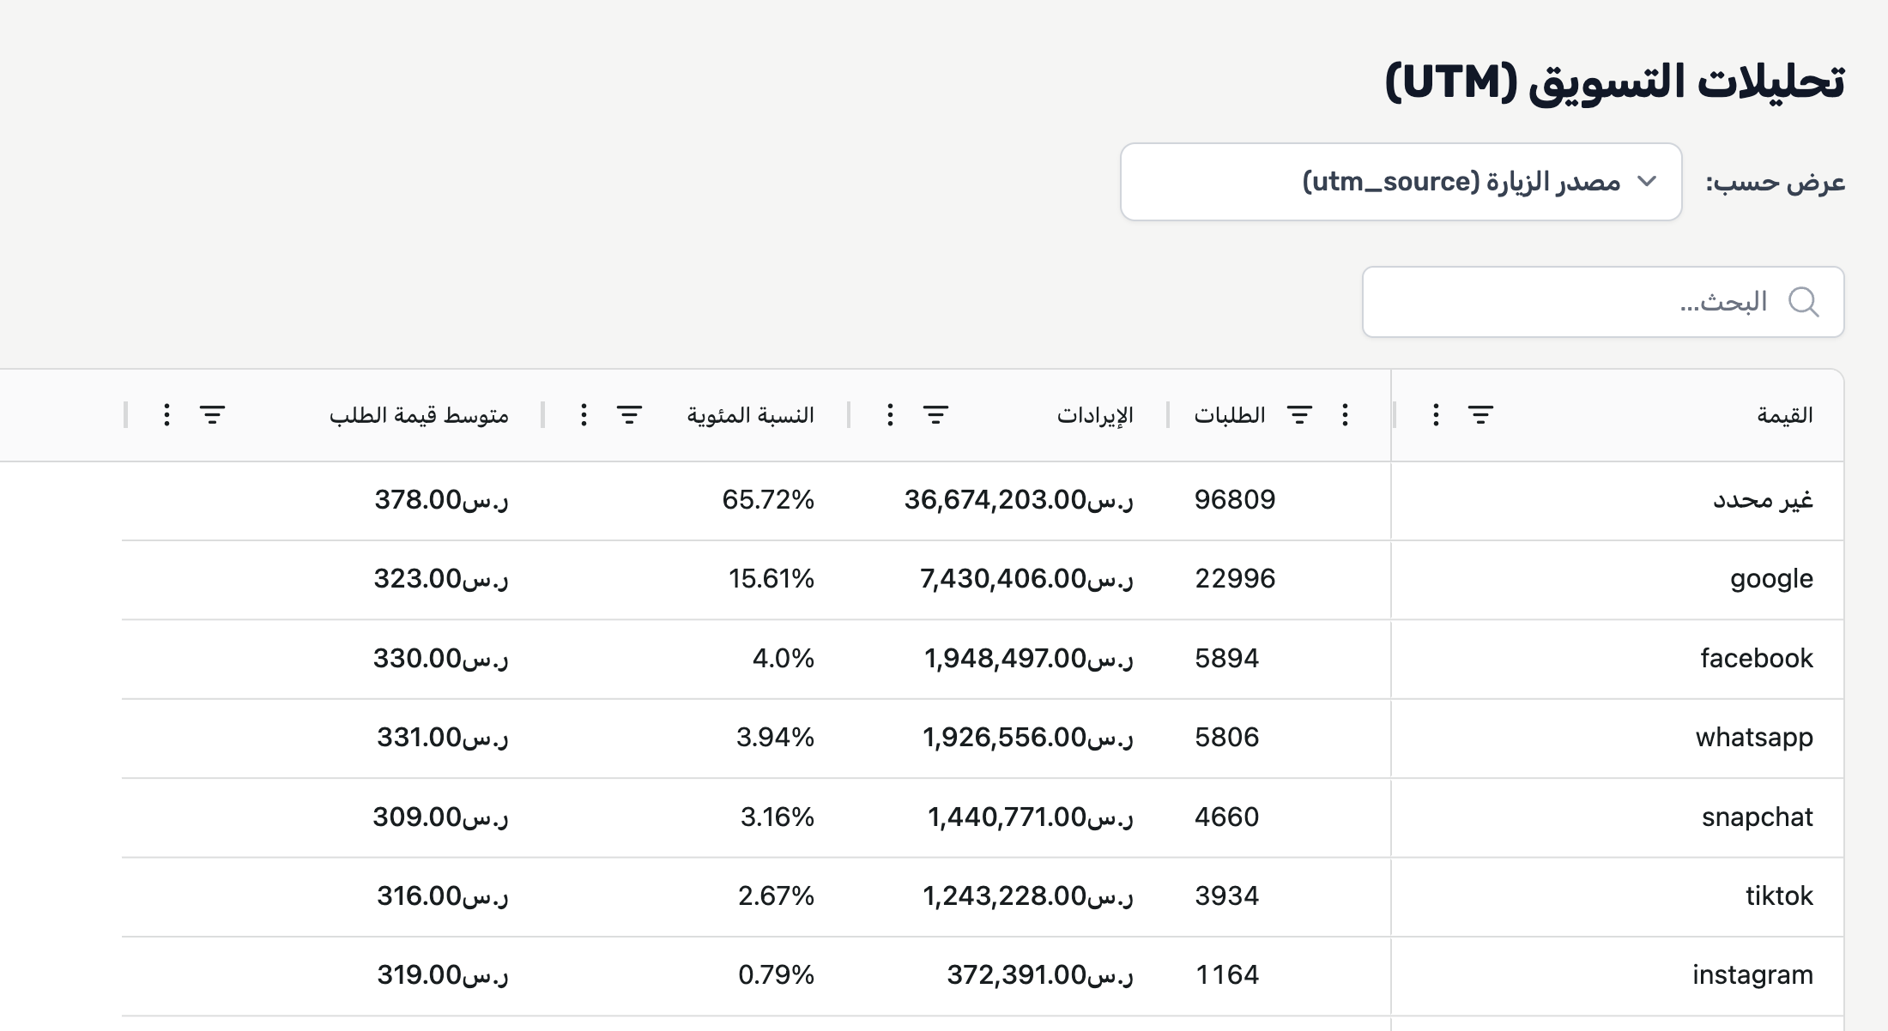
Task: Open the filter icon on متوسط قيمة الطلب column
Action: point(212,414)
